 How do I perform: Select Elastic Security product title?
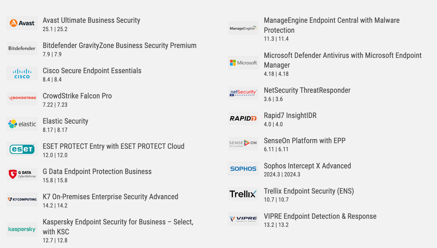65,121
